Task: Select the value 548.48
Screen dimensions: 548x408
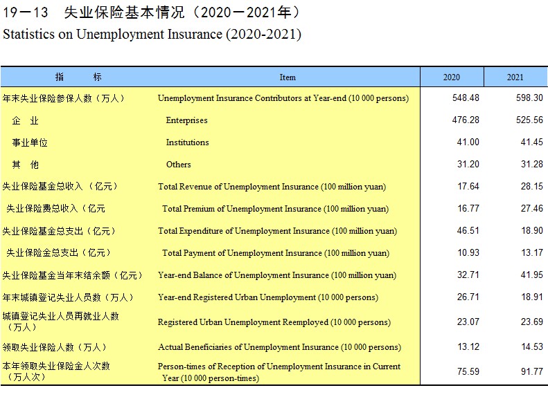Action: (466, 98)
